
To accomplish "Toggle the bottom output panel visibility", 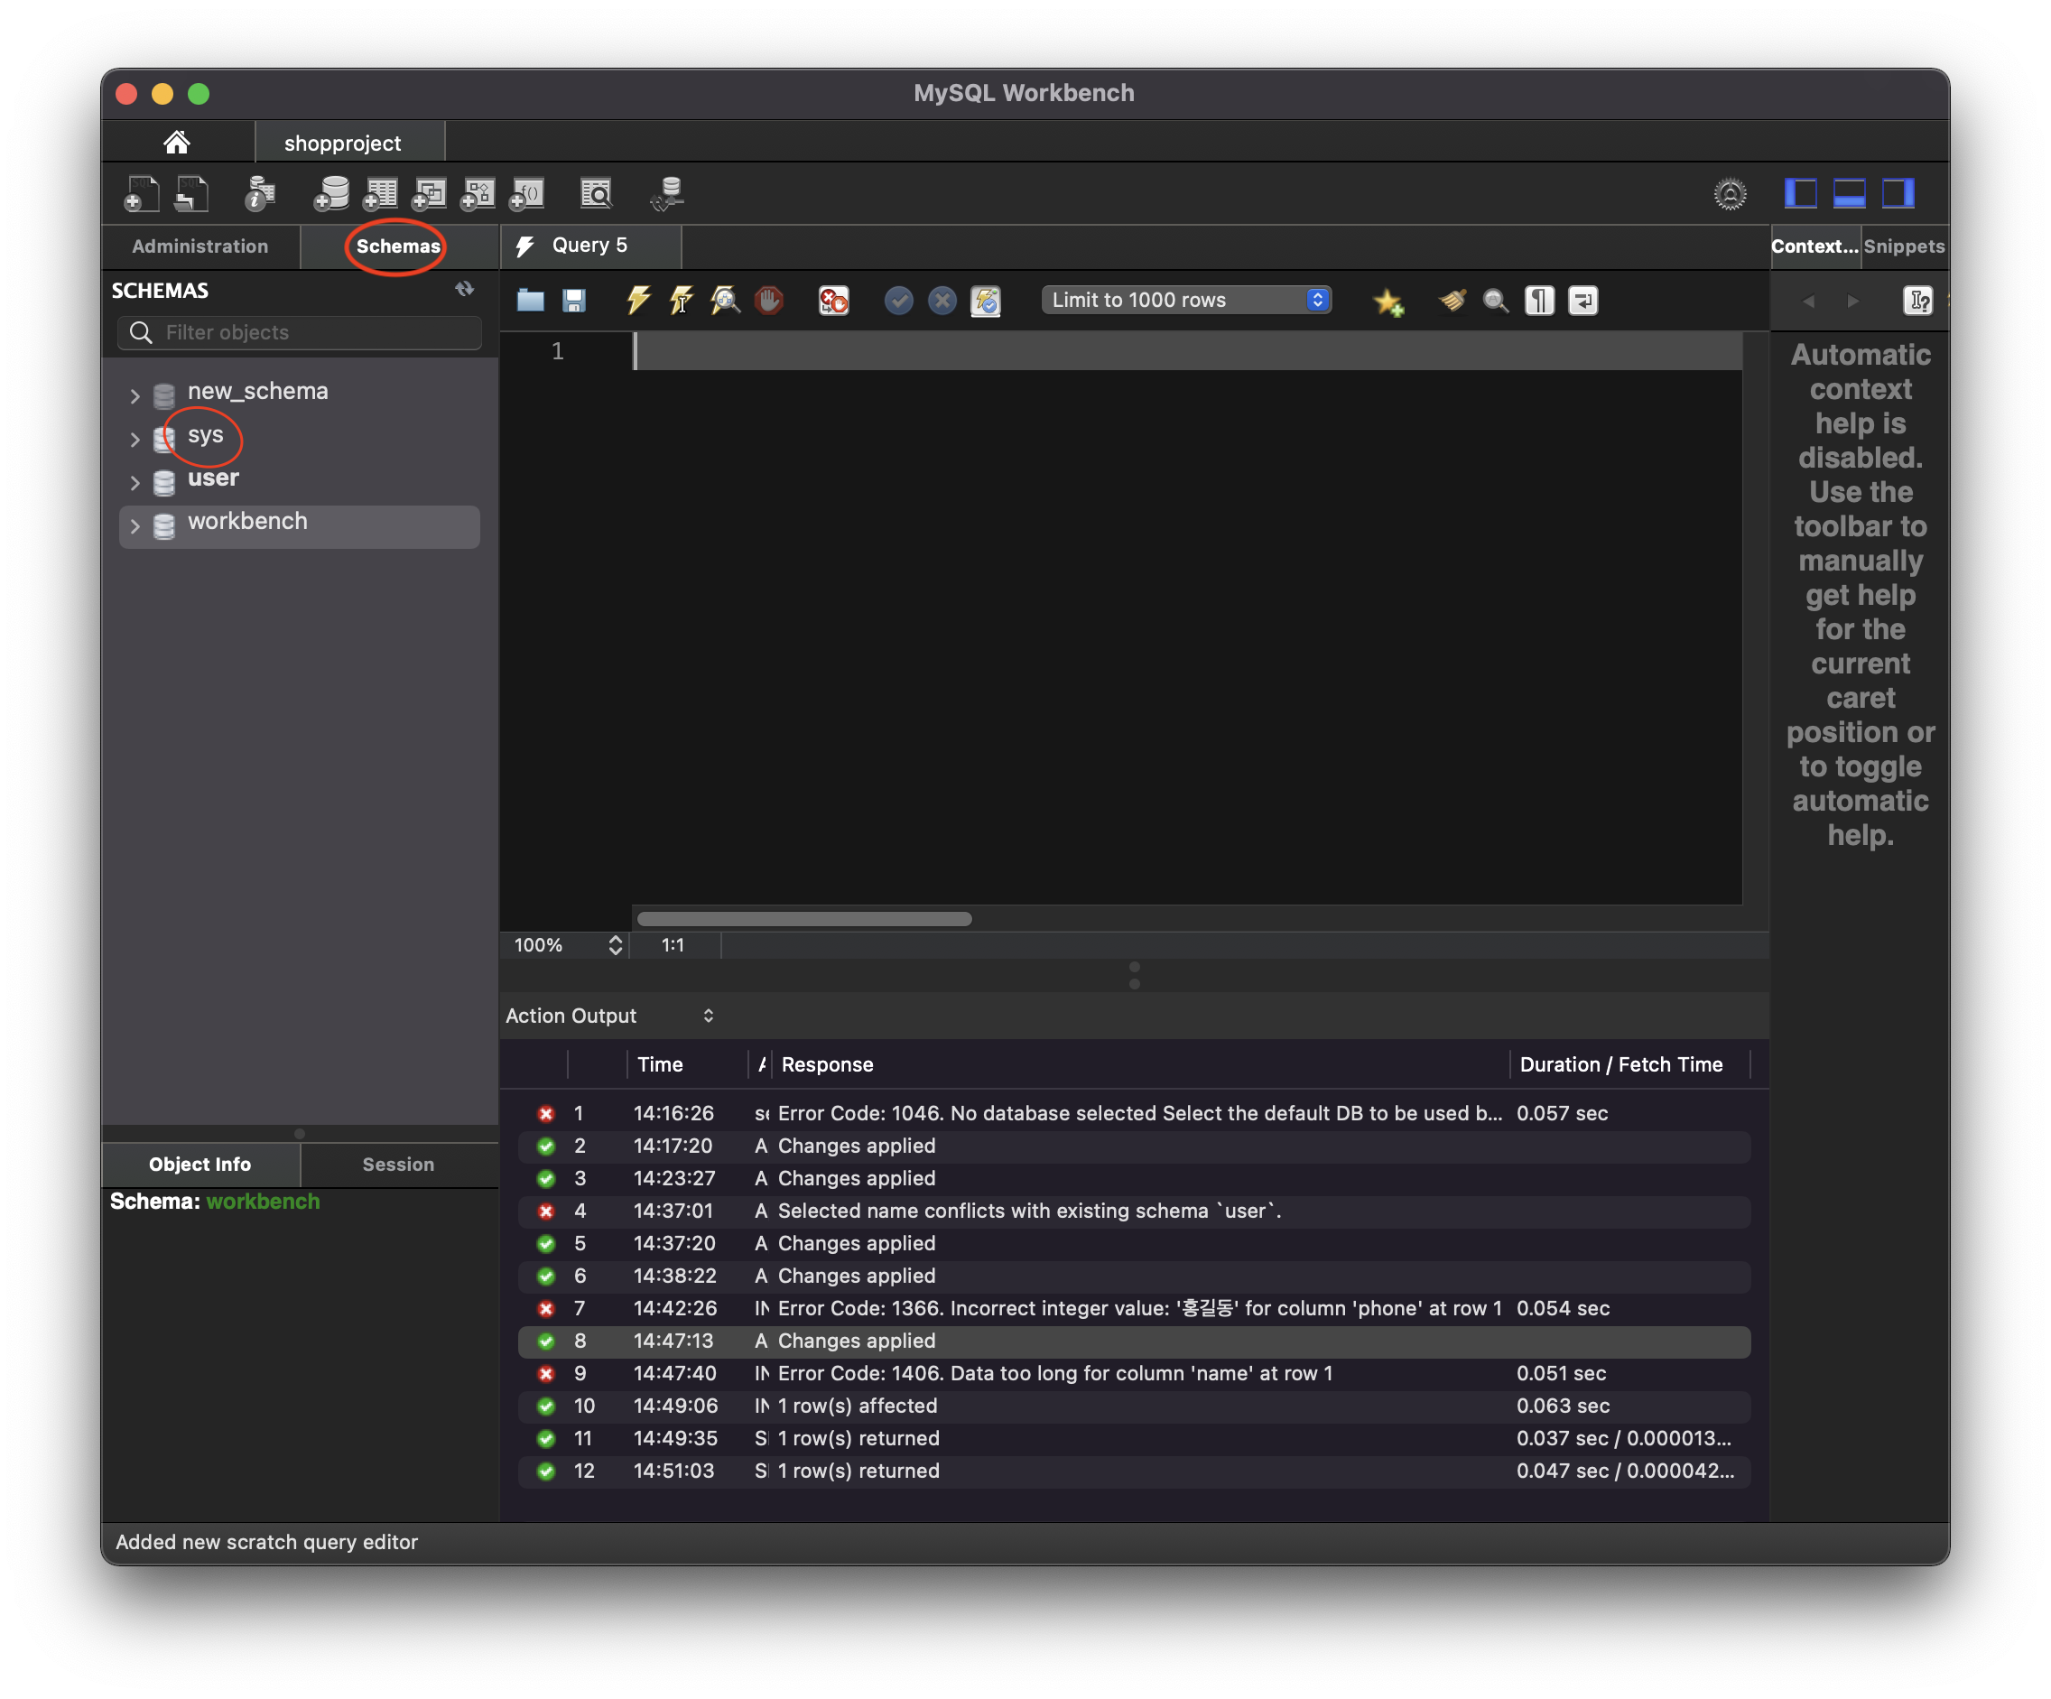I will tap(1849, 193).
